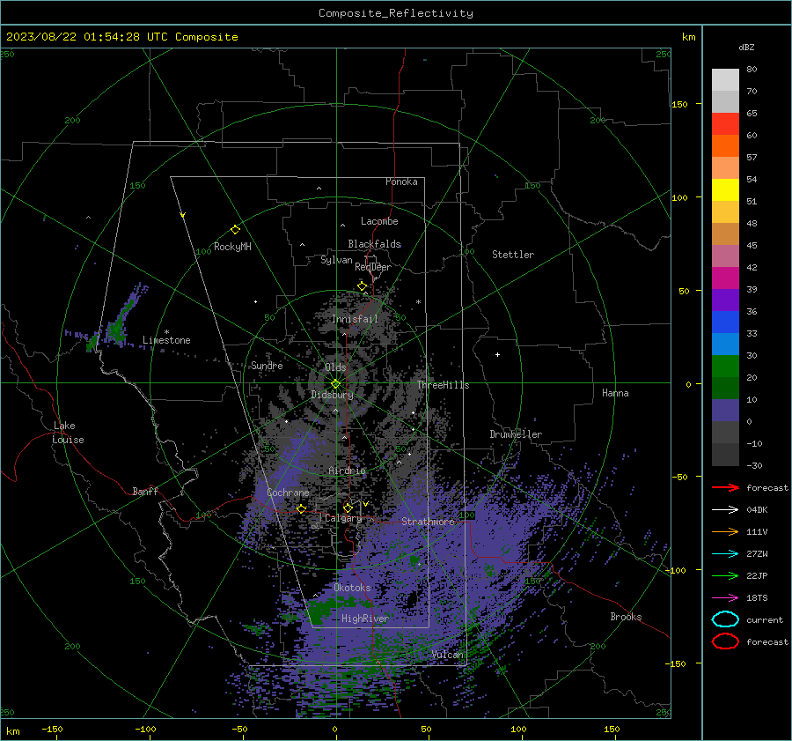The width and height of the screenshot is (792, 741).
Task: Click the red forecast ellipse icon
Action: 725,641
